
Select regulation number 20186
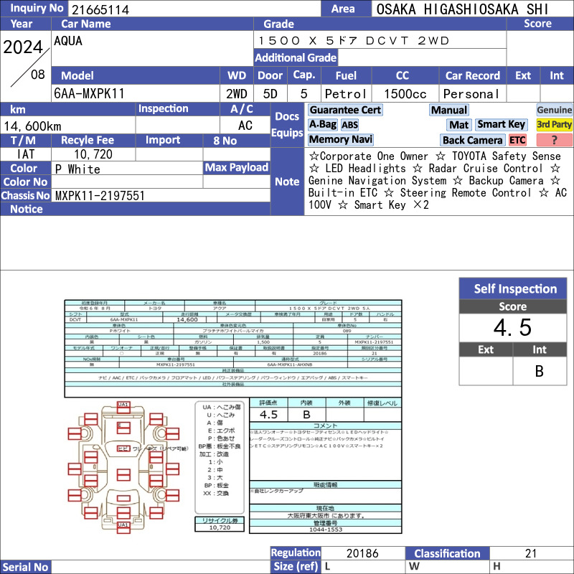tap(362, 553)
